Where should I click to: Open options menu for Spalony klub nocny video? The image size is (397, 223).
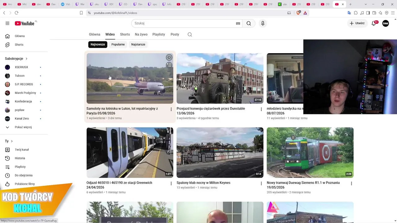pos(261,184)
